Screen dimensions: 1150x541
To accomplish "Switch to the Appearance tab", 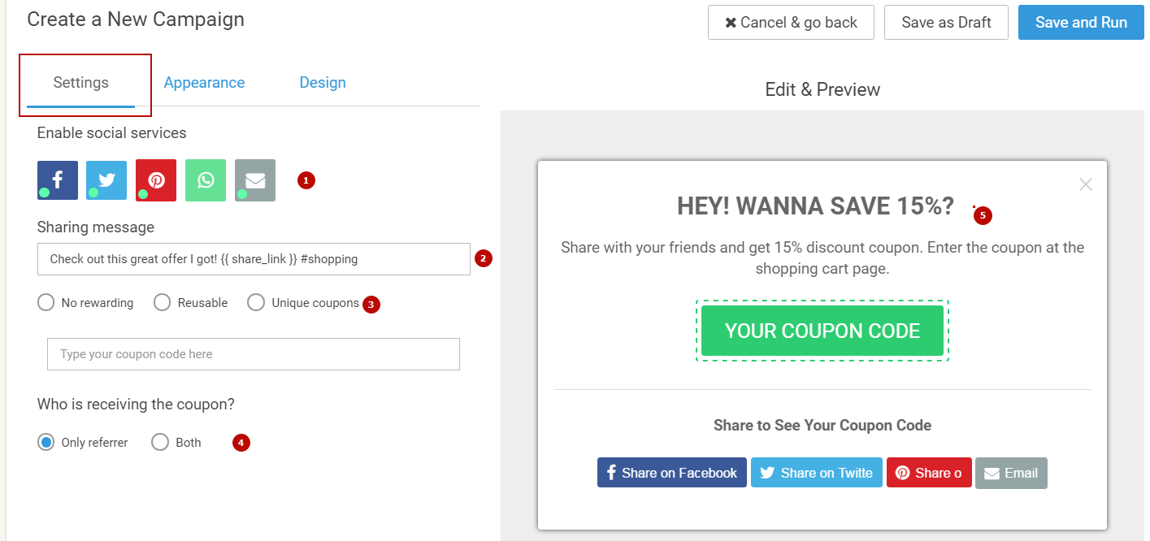I will [204, 82].
